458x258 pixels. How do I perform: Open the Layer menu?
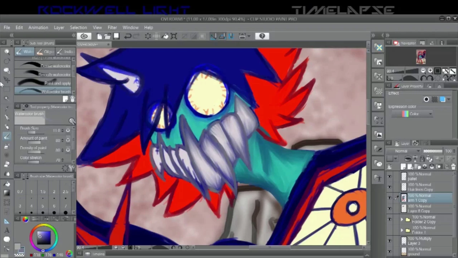tap(59, 28)
